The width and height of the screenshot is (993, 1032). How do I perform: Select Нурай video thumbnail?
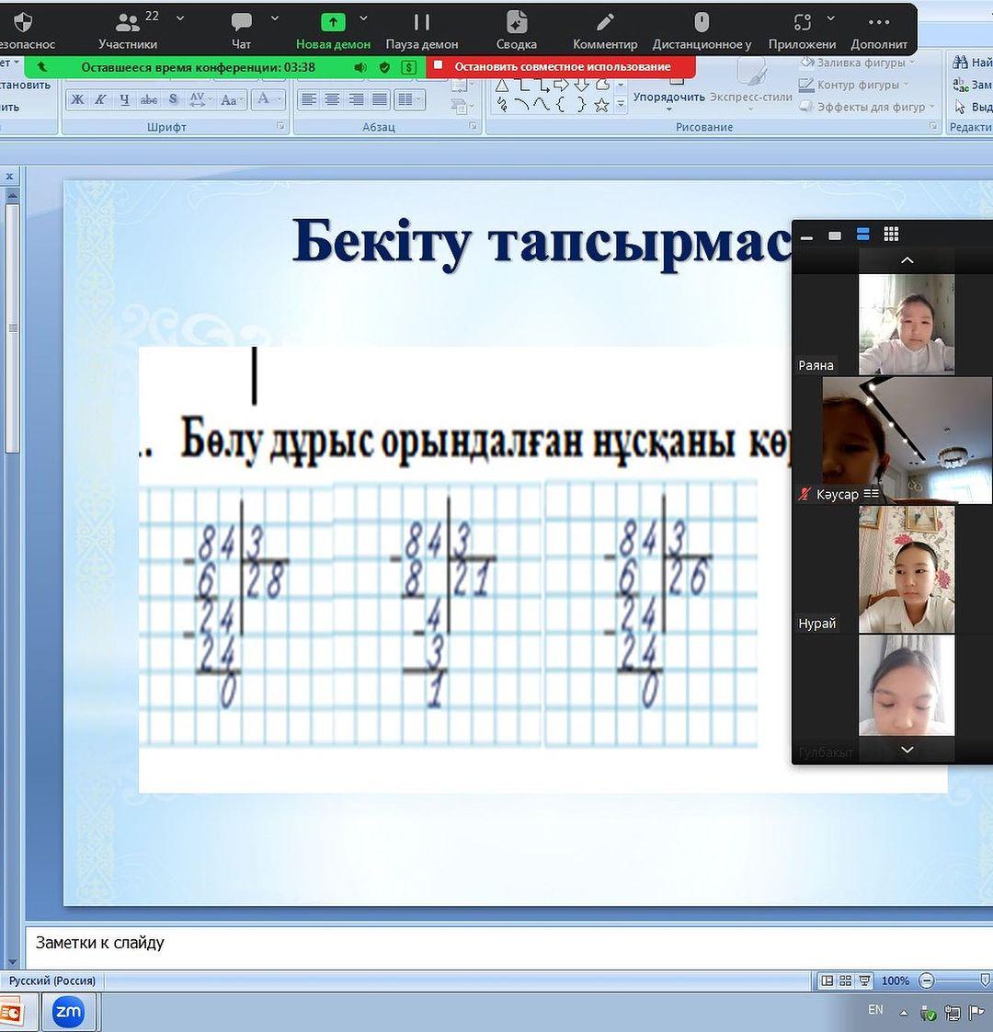tap(907, 569)
